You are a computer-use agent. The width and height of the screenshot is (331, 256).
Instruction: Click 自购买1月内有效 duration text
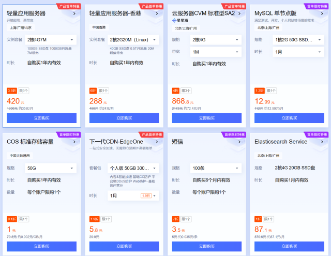point(292,180)
